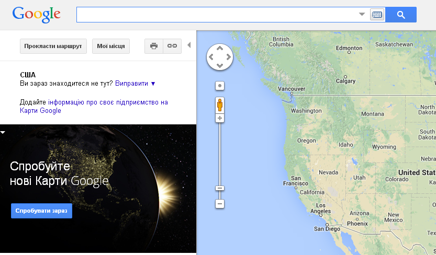Click the Прокласти маршрут button
The image size is (436, 255).
tap(53, 46)
